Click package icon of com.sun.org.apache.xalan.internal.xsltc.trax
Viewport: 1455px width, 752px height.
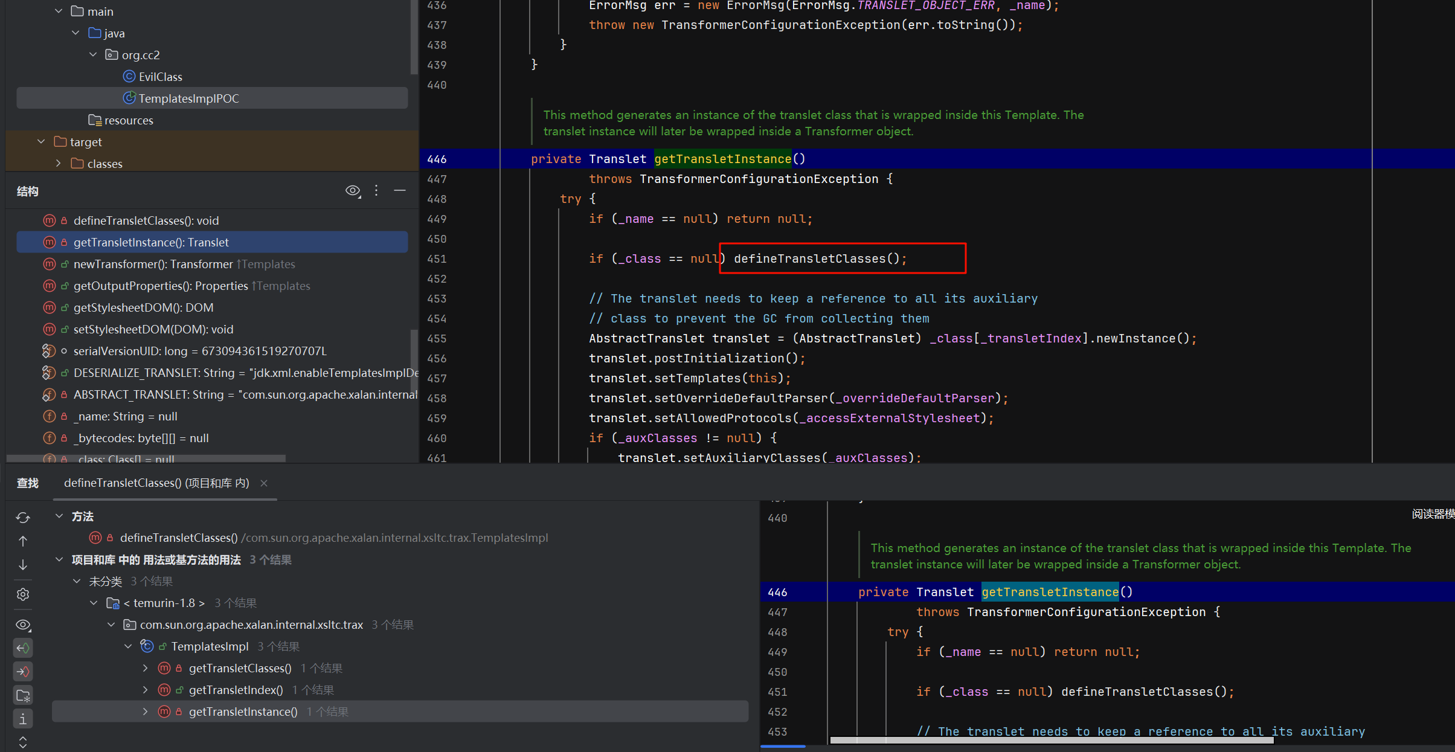click(x=129, y=625)
